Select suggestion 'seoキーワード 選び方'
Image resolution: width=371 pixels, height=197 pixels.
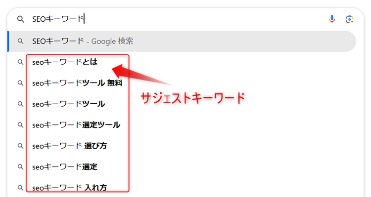pos(70,146)
